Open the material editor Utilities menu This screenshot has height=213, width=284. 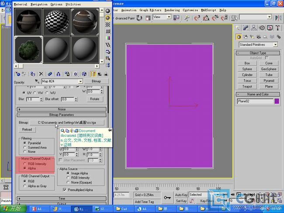[73, 4]
